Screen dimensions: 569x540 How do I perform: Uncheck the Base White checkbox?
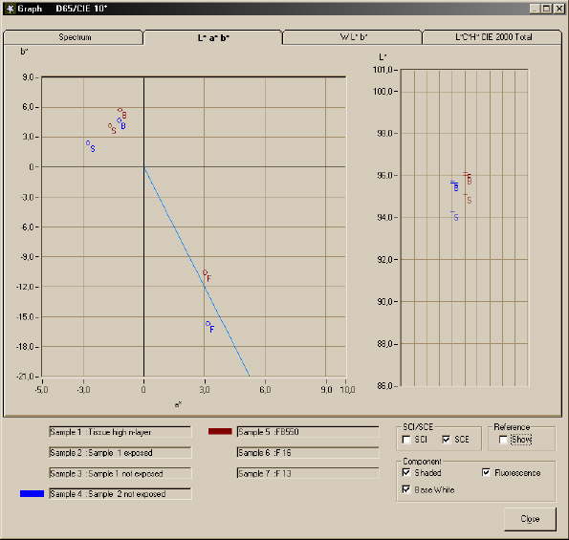point(406,489)
